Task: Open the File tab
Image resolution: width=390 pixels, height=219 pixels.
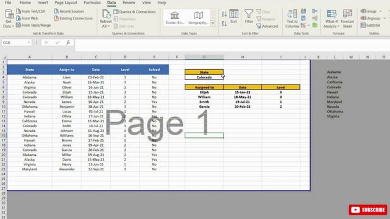Action: [x=8, y=2]
